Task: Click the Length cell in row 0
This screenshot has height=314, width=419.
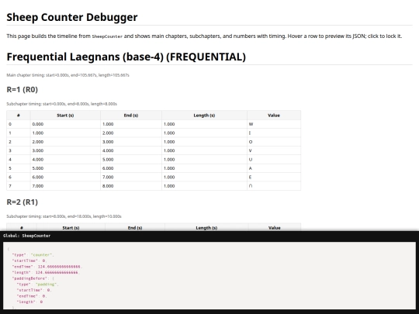Action: [x=204, y=124]
